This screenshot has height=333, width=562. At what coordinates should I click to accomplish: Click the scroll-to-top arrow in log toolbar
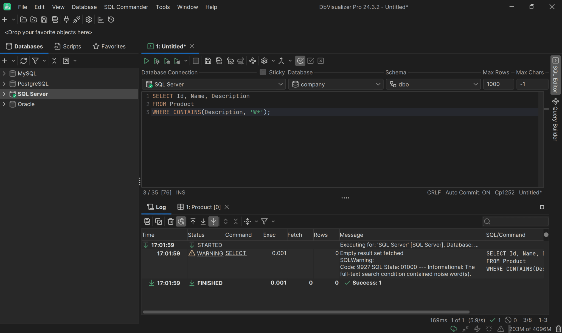coord(193,221)
